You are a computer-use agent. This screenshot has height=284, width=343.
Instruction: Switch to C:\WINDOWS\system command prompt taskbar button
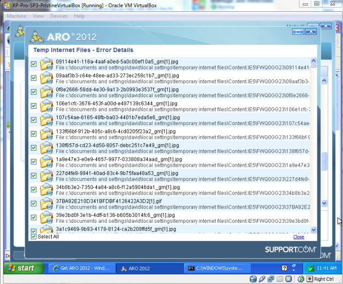pos(217,268)
